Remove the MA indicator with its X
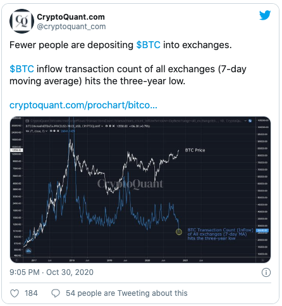Screen dimensions: 282x306 [58, 131]
